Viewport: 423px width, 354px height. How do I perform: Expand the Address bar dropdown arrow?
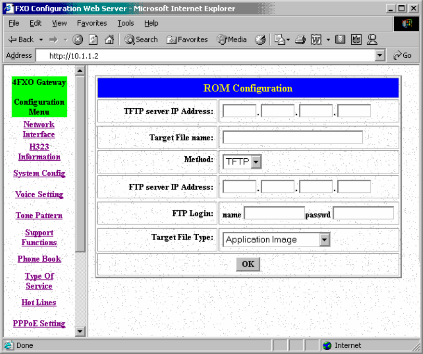pos(380,55)
